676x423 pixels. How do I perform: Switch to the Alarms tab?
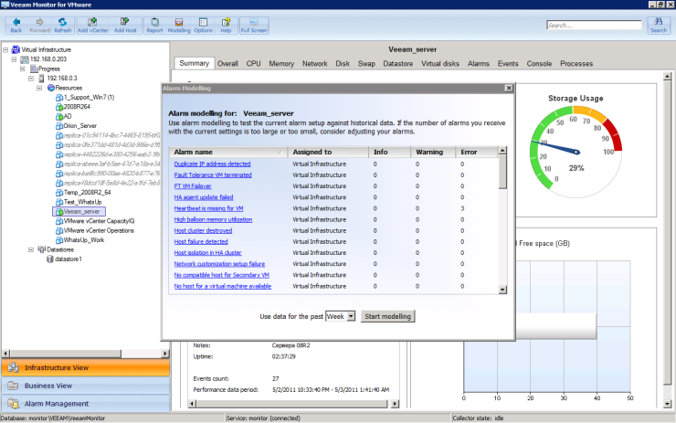(x=479, y=63)
